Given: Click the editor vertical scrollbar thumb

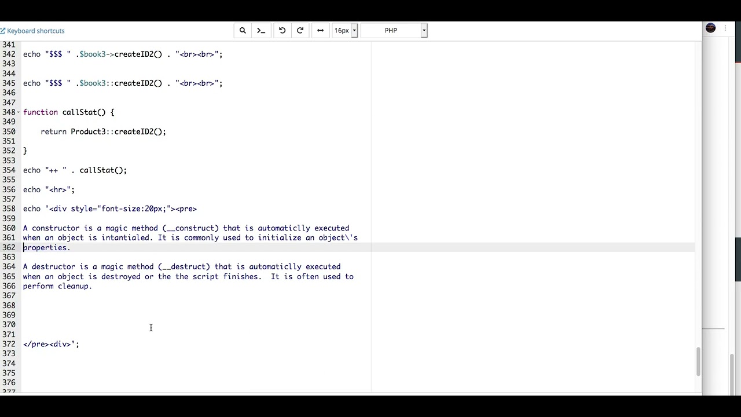Looking at the screenshot, I should [x=698, y=362].
